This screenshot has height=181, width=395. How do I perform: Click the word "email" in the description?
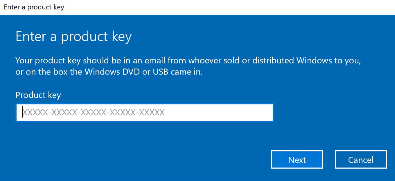tap(155, 61)
